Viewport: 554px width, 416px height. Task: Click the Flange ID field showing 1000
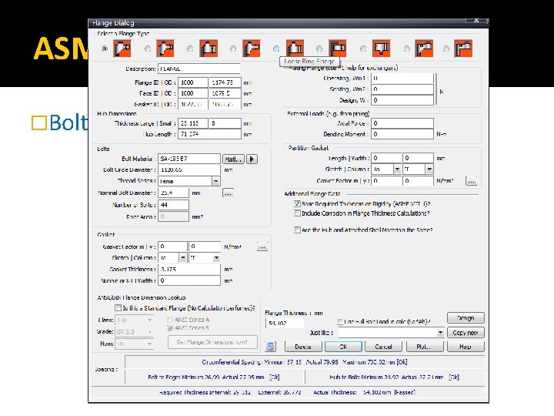click(193, 82)
